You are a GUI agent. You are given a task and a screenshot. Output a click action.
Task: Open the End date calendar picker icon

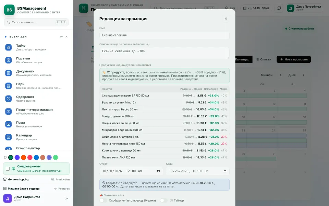tap(225, 171)
